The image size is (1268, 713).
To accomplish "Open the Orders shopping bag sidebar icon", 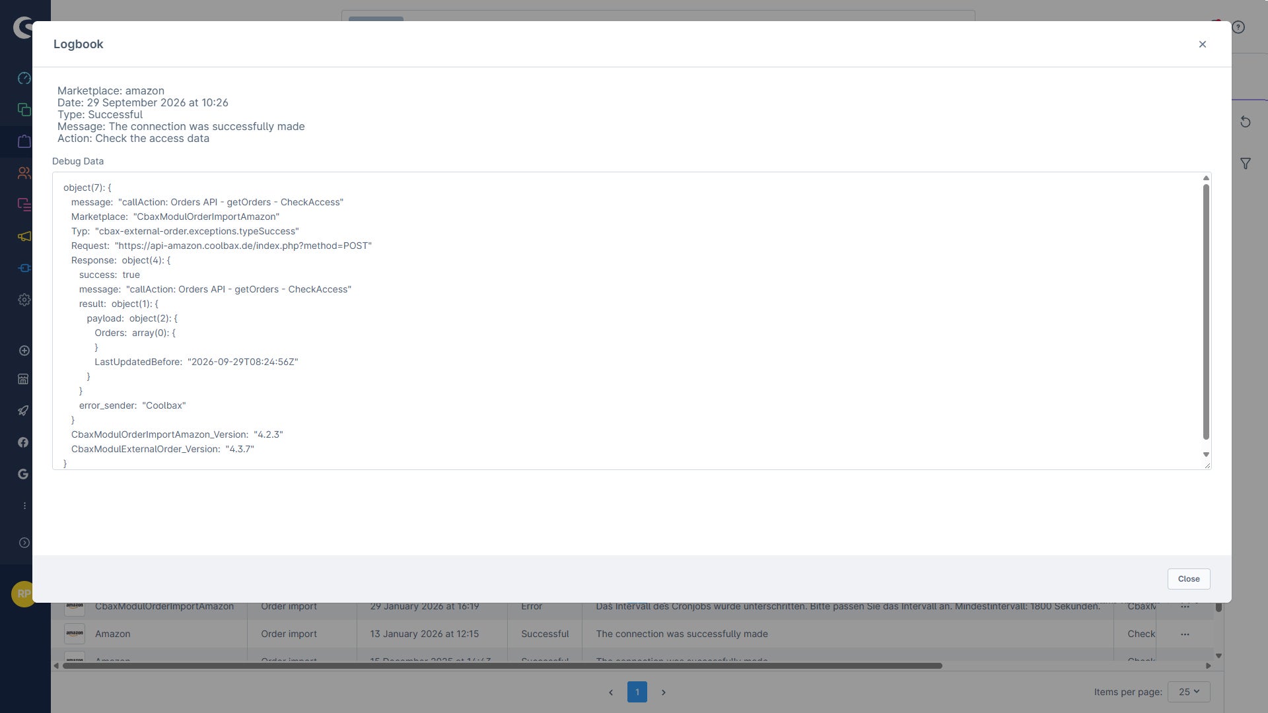I will [24, 141].
